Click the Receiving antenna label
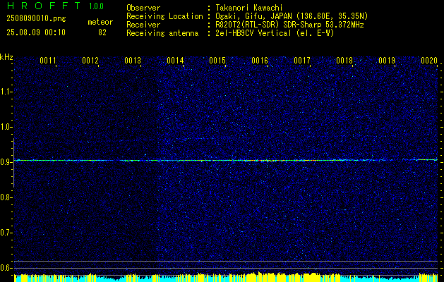The image size is (444, 282). (162, 33)
